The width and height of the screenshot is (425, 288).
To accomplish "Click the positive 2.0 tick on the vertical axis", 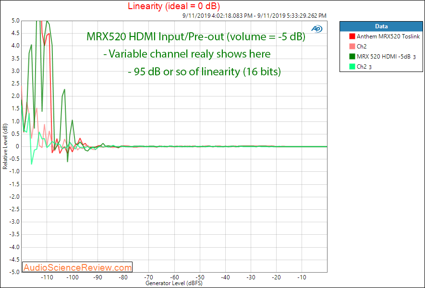I will 15,96.
